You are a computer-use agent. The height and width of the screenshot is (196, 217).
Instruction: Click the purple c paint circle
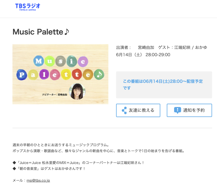(83, 62)
